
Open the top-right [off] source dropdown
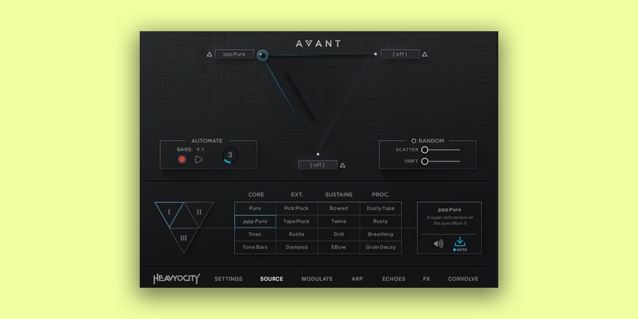[400, 54]
